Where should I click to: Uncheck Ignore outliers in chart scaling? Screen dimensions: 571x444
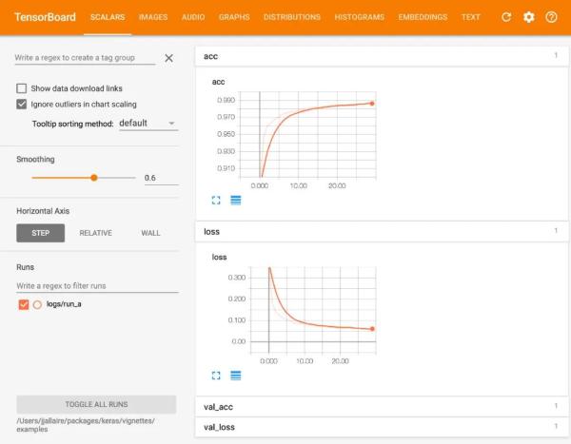[22, 104]
